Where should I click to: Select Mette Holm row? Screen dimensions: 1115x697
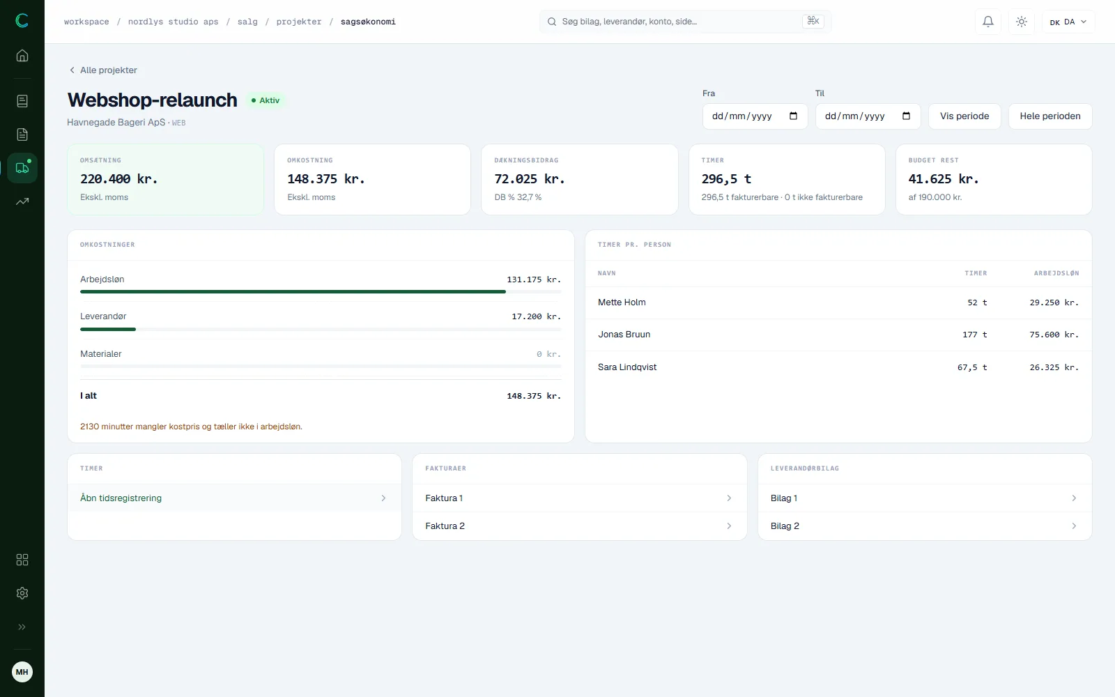pos(838,302)
